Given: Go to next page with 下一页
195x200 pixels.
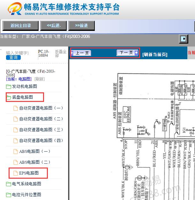Looking at the screenshot, I should click(x=127, y=53).
